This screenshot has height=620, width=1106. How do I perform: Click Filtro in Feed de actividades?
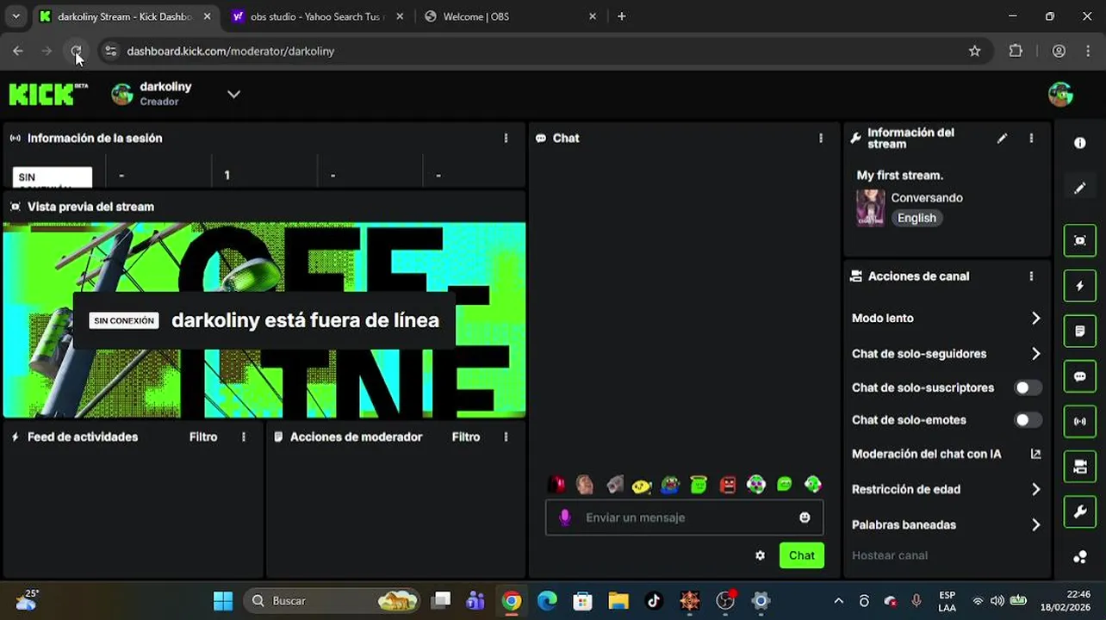tap(203, 437)
